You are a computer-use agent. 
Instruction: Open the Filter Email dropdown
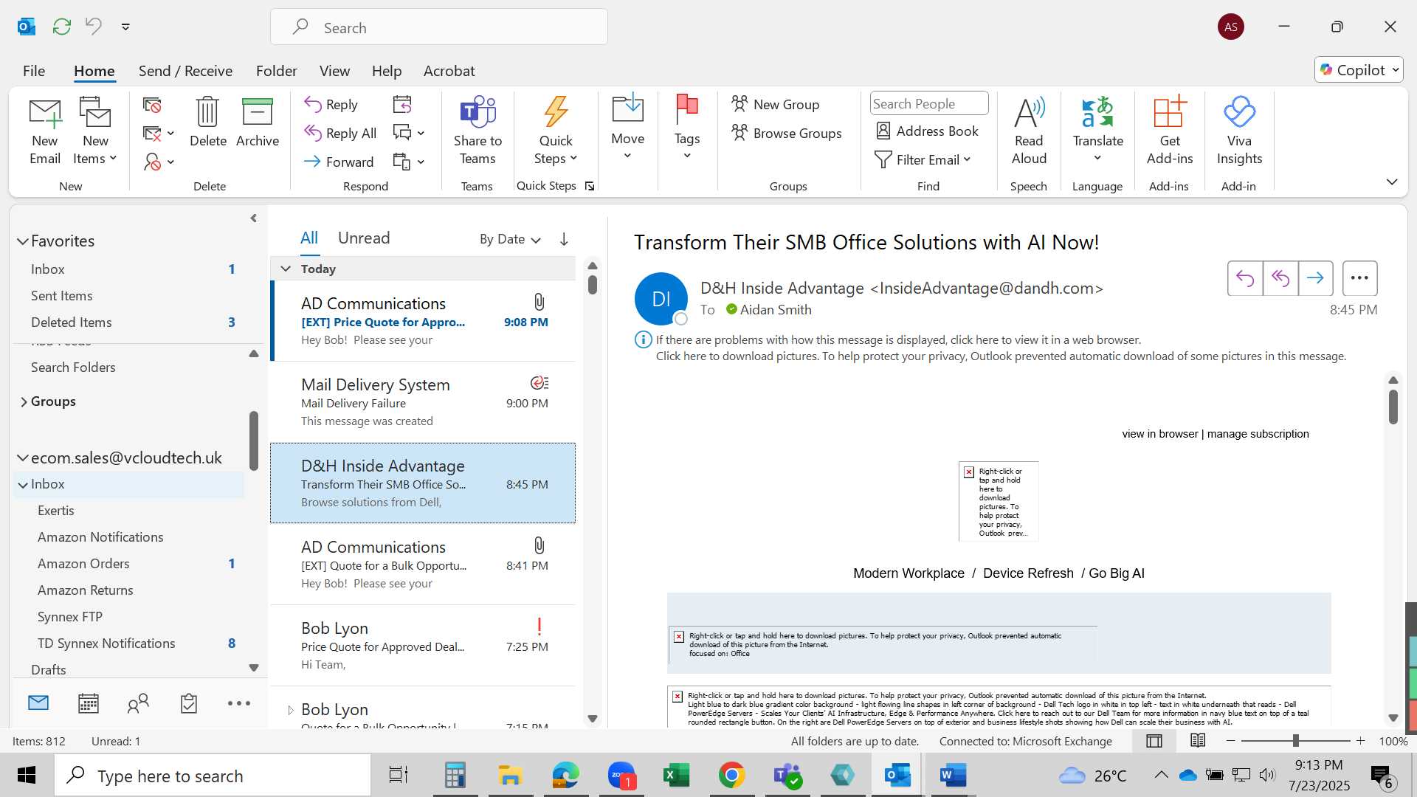tap(923, 160)
